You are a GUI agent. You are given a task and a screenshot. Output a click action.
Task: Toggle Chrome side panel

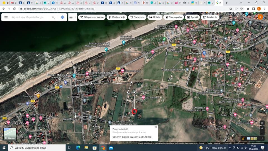(x=253, y=9)
